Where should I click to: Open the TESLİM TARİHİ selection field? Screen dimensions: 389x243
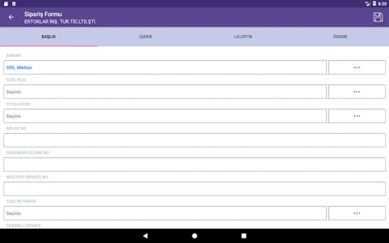[x=165, y=213]
